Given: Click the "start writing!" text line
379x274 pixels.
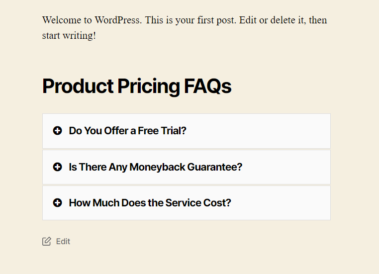Looking at the screenshot, I should tap(69, 35).
